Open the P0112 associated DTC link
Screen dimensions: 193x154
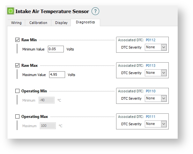tap(151, 40)
